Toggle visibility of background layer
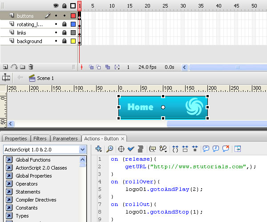The image size is (267, 222). tap(56, 41)
